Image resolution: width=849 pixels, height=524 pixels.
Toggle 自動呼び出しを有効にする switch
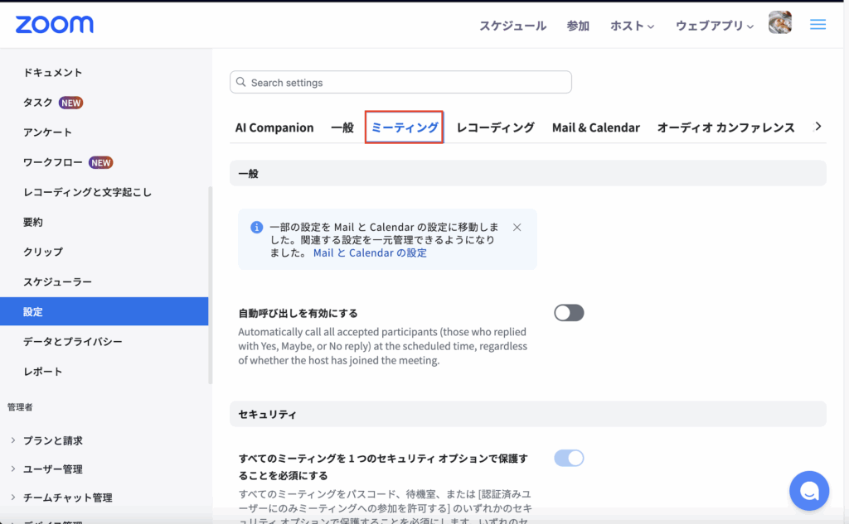(569, 313)
